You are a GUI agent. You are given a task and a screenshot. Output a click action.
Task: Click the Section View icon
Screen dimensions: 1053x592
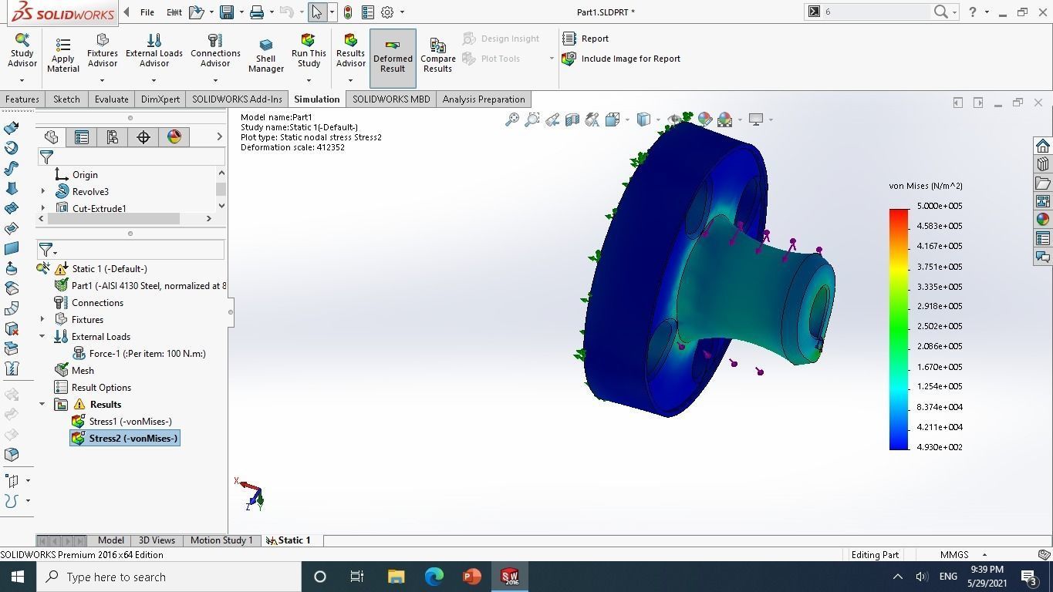pos(572,119)
